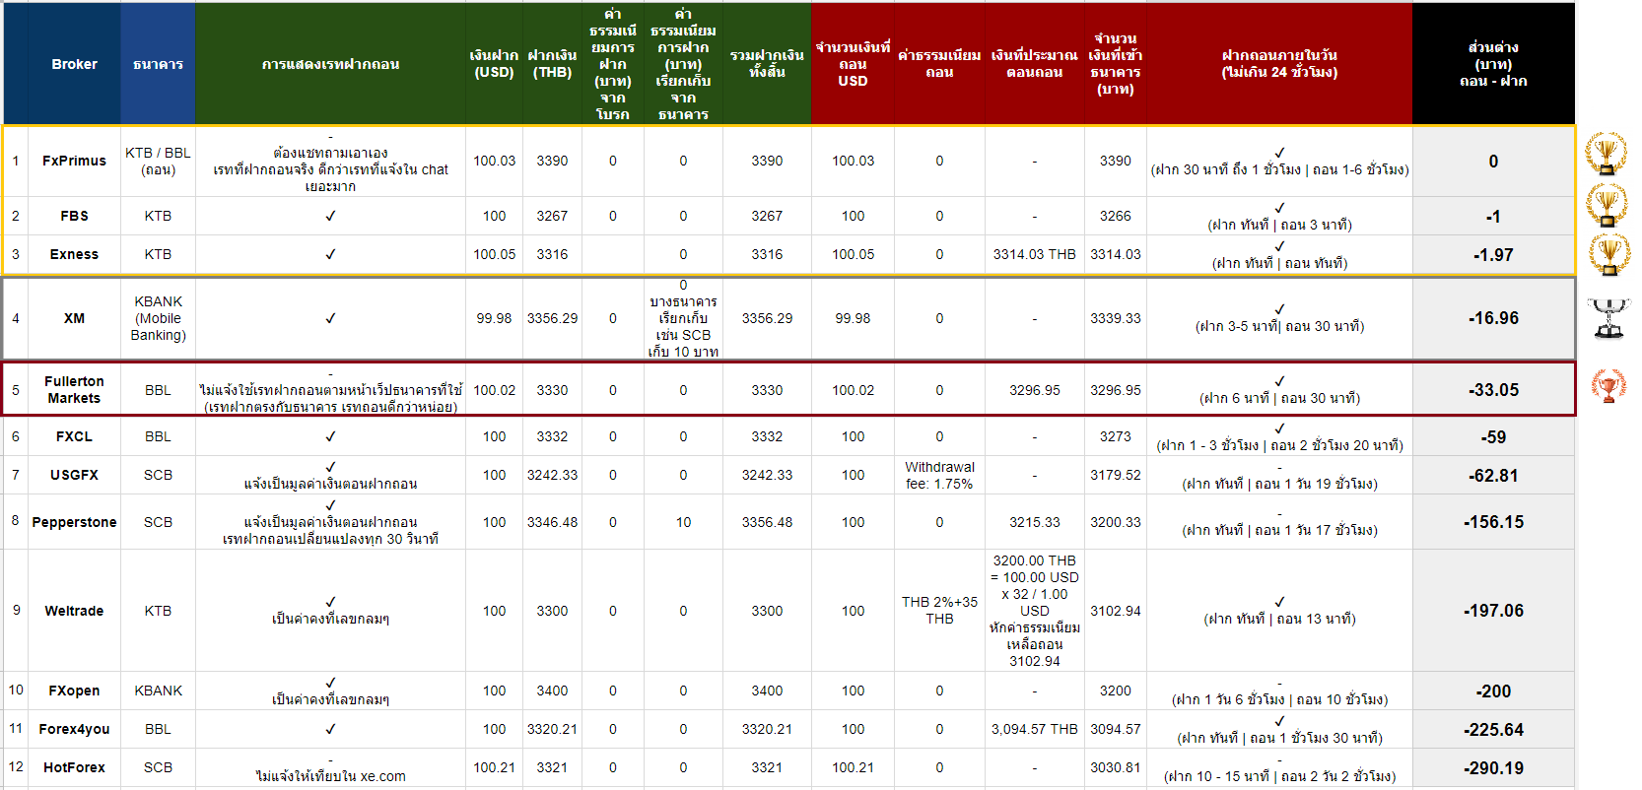Click the "Exness" broker cell
This screenshot has height=790, width=1642.
click(x=75, y=254)
